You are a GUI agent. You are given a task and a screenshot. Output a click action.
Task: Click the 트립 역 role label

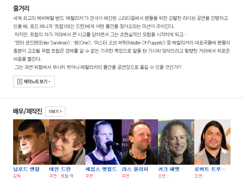pos(67,176)
